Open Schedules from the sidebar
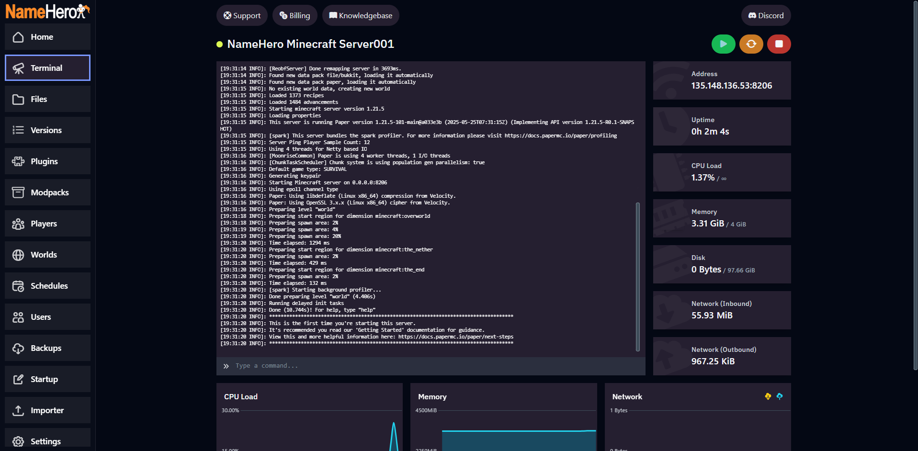918x451 pixels. (47, 286)
